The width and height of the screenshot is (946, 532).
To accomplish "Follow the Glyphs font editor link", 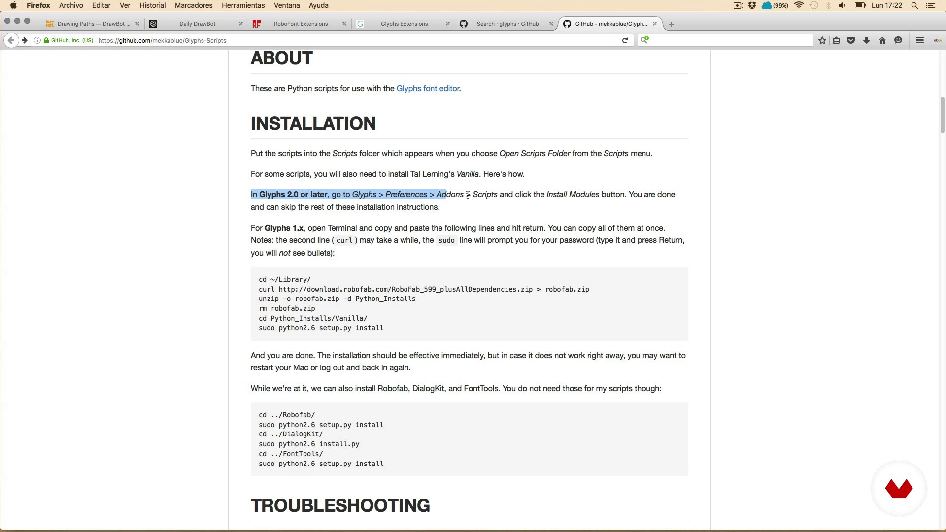I will pyautogui.click(x=428, y=89).
